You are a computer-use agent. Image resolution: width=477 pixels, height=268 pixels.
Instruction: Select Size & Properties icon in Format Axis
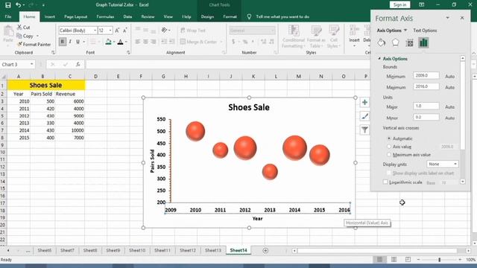[x=409, y=43]
